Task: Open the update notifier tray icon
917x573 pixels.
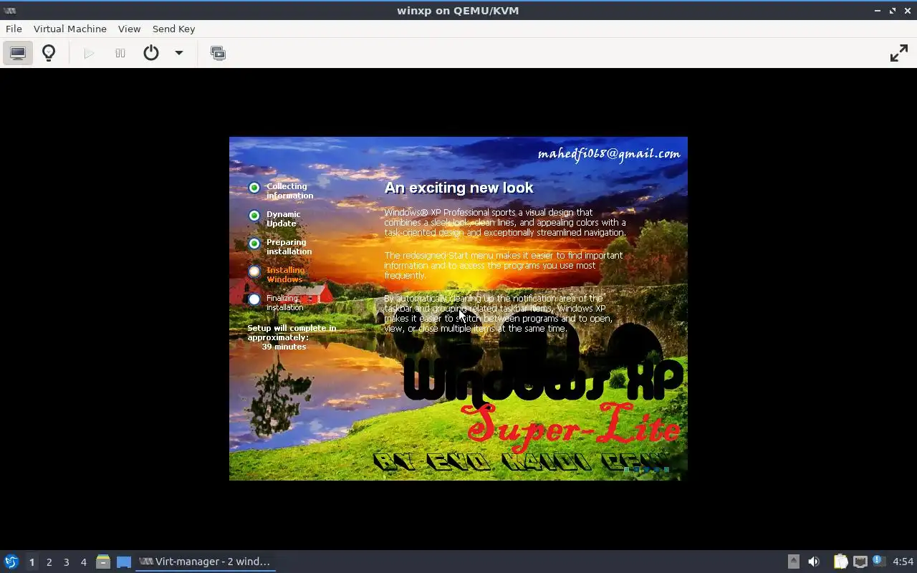Action: pyautogui.click(x=879, y=561)
